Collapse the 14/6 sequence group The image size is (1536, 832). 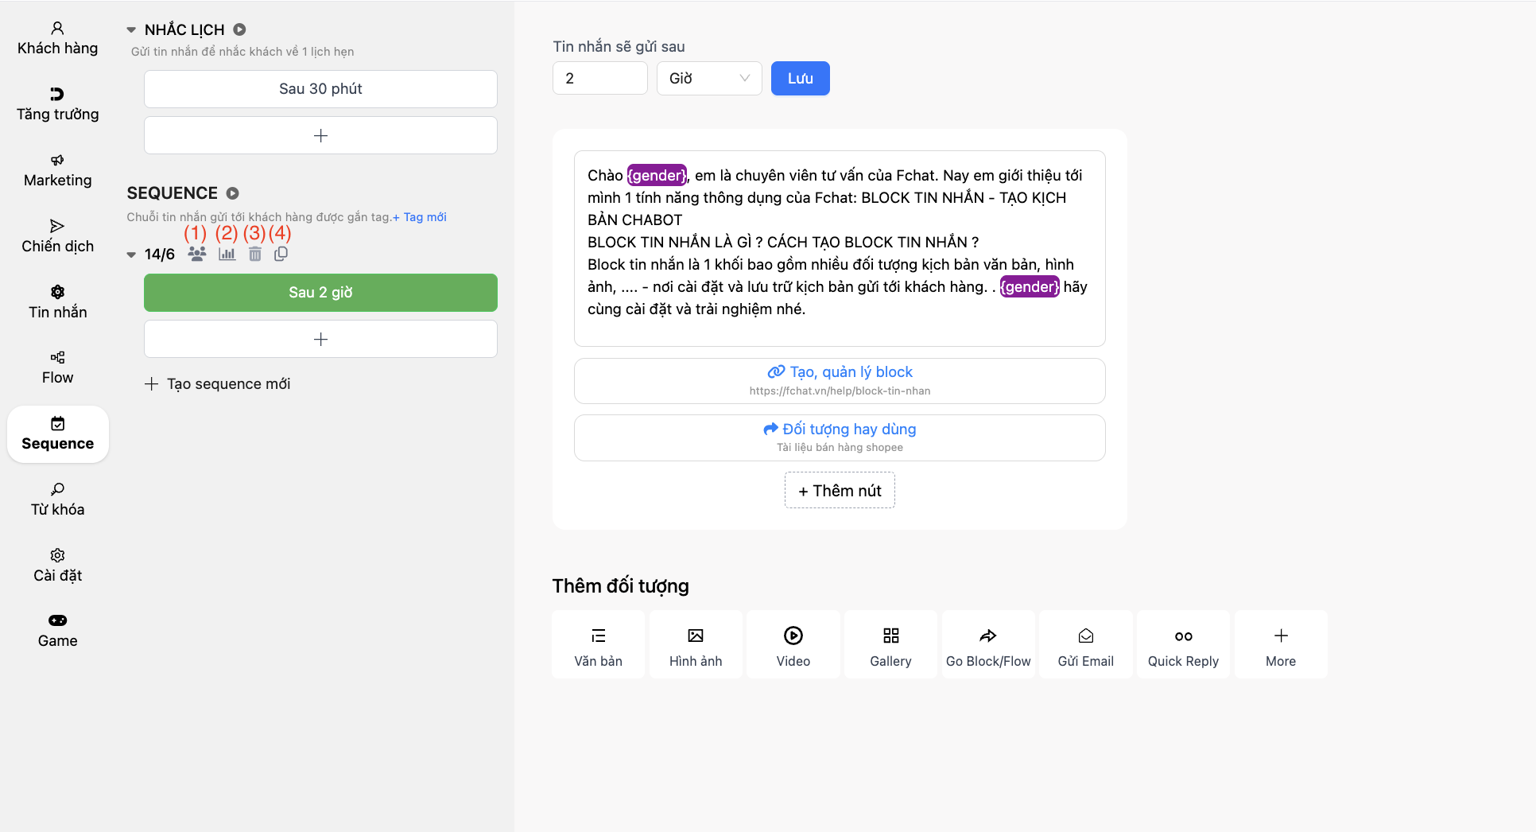(131, 255)
